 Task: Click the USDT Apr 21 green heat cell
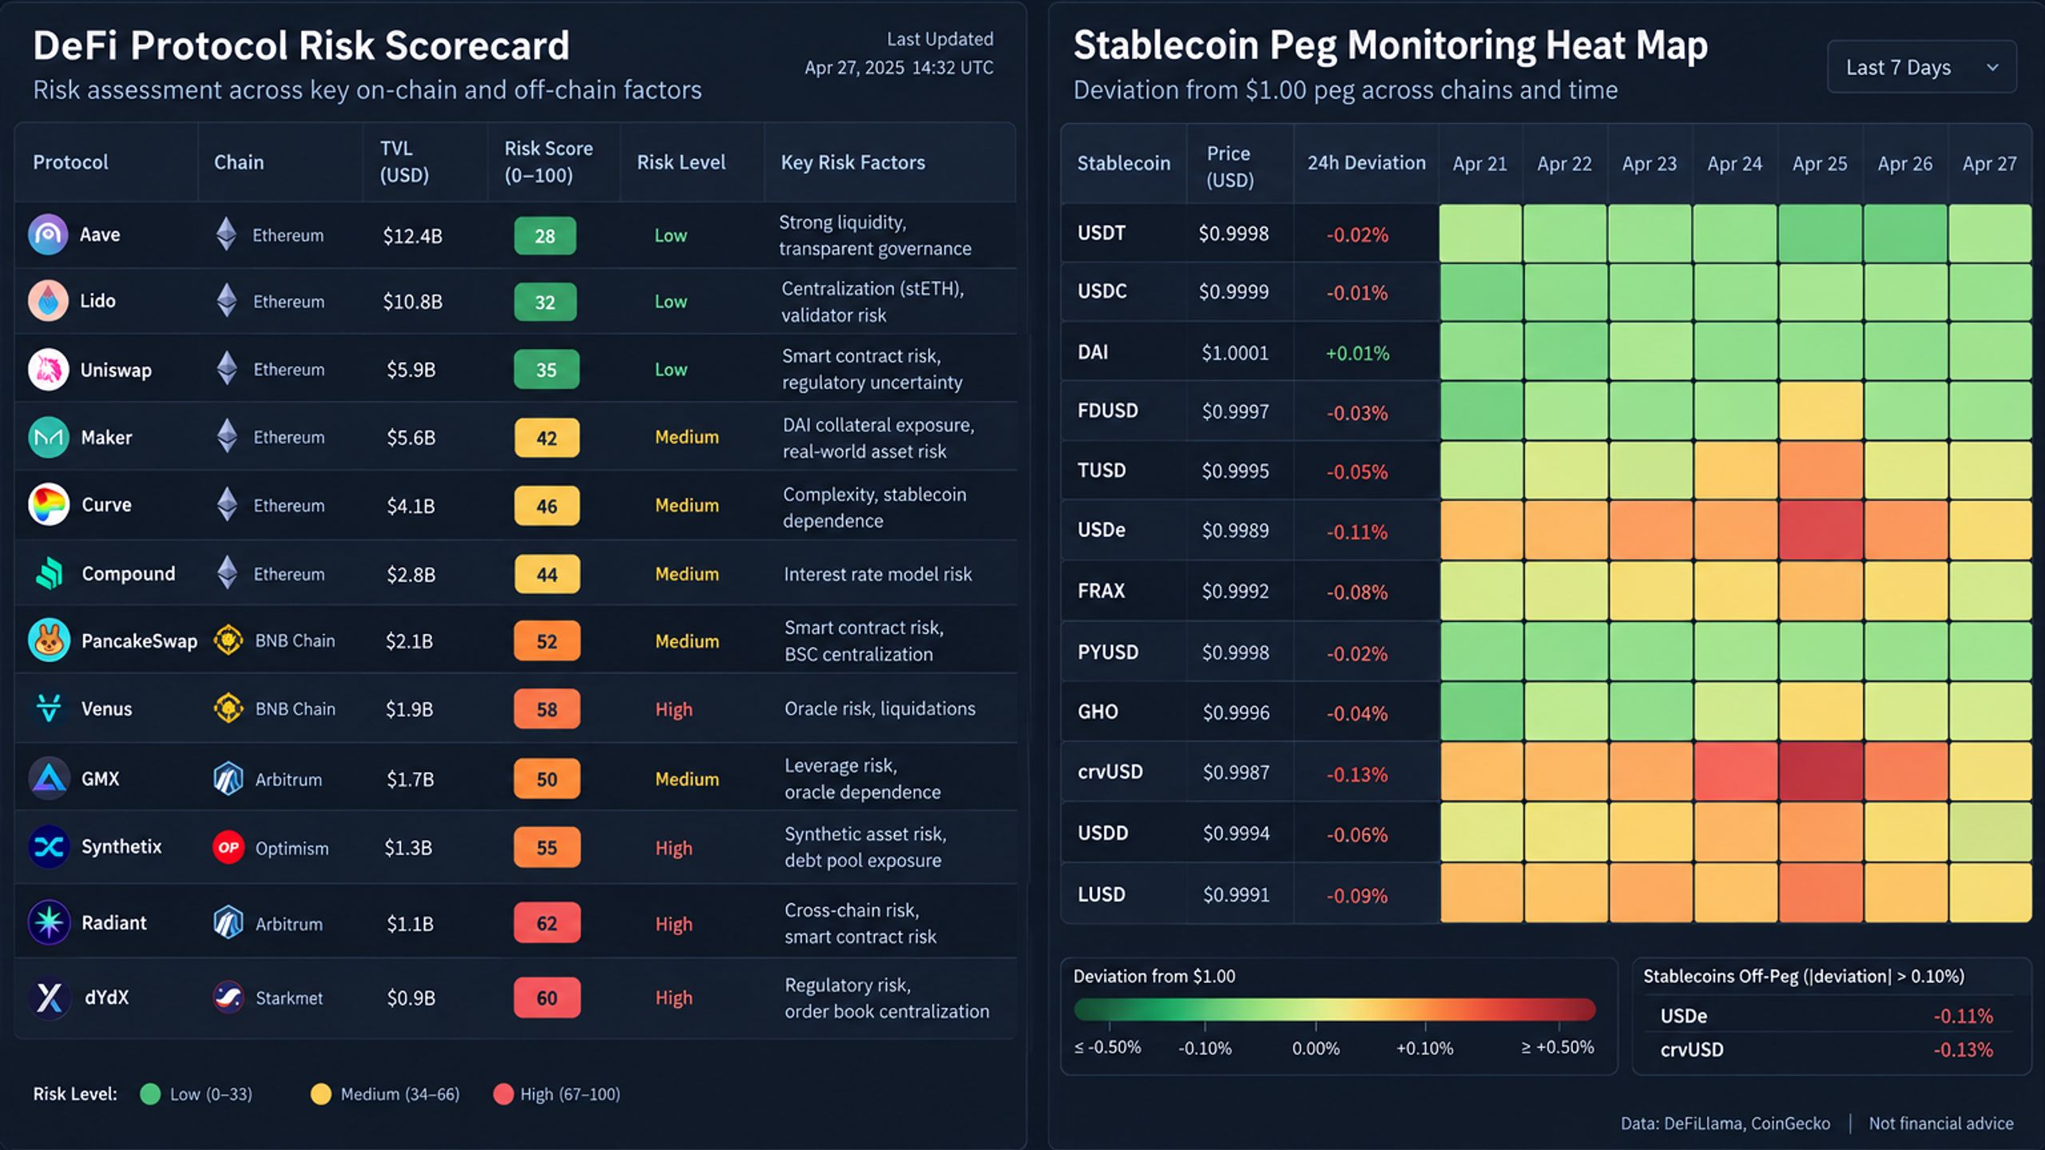(1480, 233)
